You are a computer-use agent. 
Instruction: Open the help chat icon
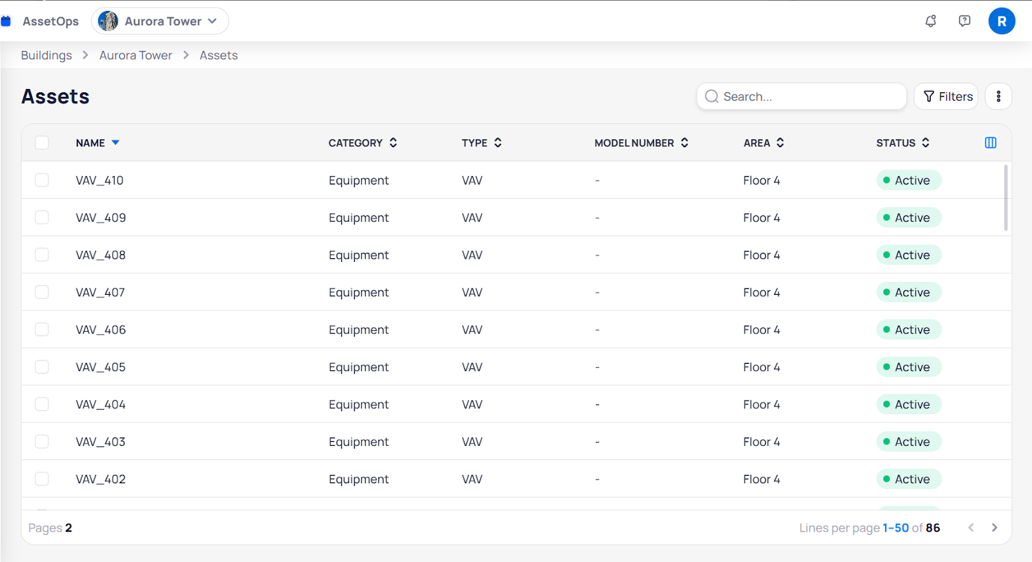tap(964, 21)
